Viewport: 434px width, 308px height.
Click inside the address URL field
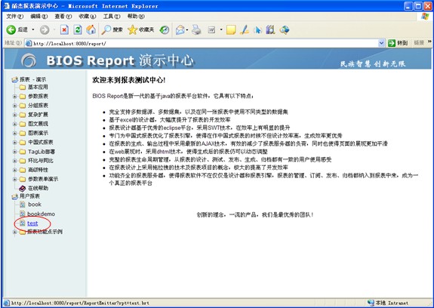205,43
